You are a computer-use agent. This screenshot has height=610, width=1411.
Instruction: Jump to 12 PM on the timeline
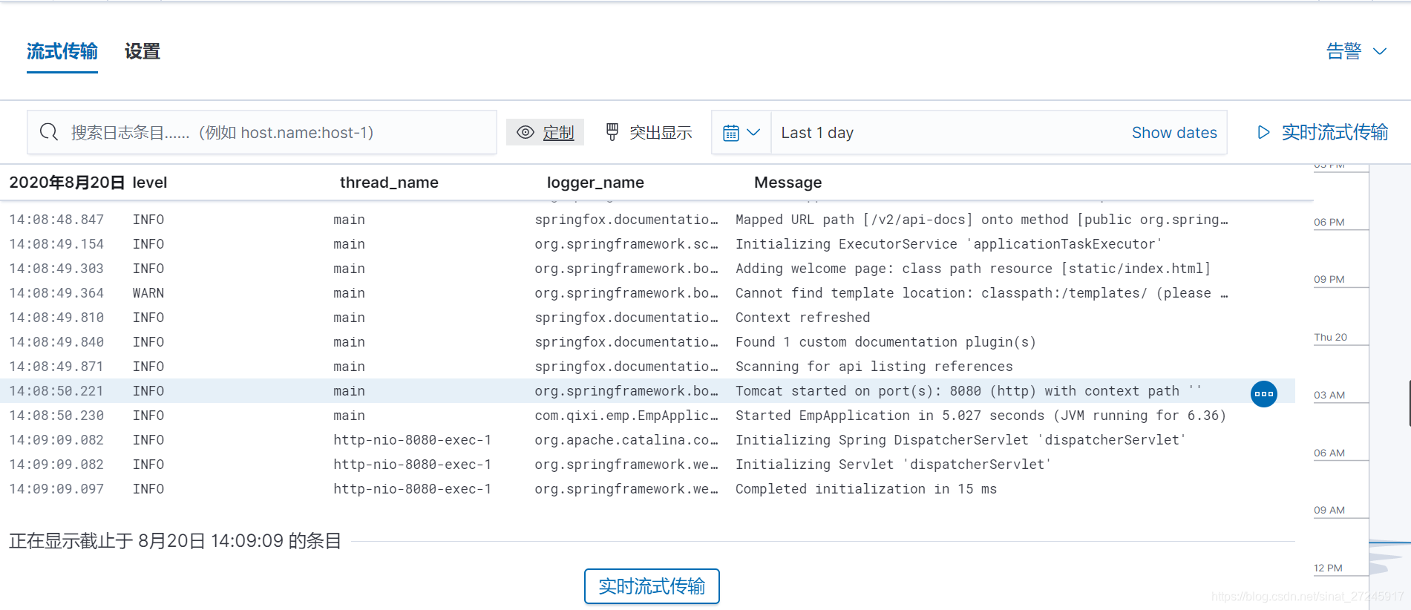tap(1328, 568)
